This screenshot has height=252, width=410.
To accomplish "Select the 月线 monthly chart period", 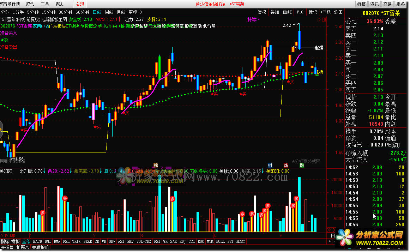I will pos(121,12).
